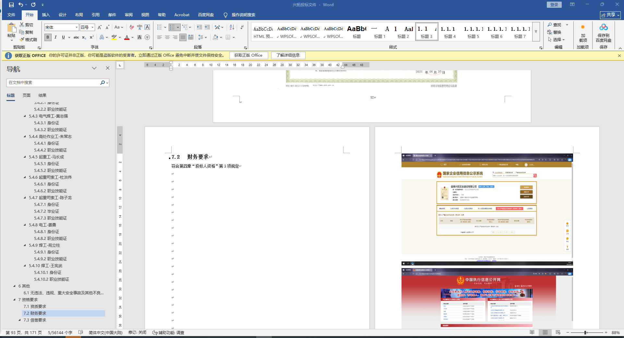Click the text effects (A) icon
This screenshot has height=338, width=624.
tap(102, 37)
